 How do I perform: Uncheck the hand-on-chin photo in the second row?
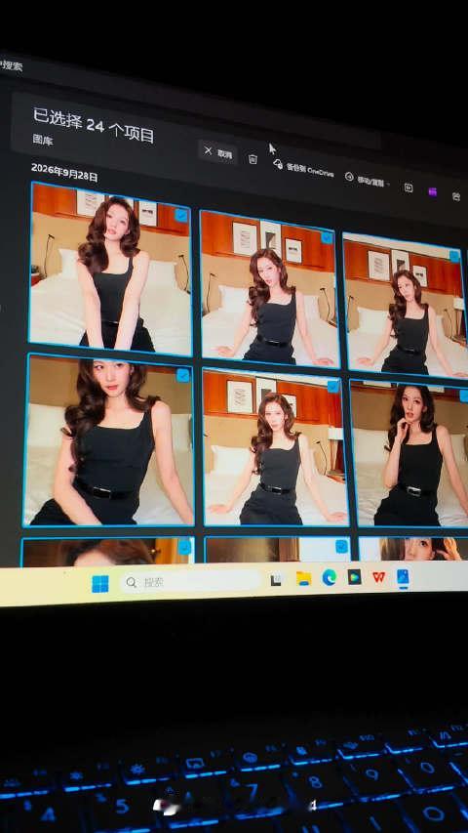click(x=463, y=396)
